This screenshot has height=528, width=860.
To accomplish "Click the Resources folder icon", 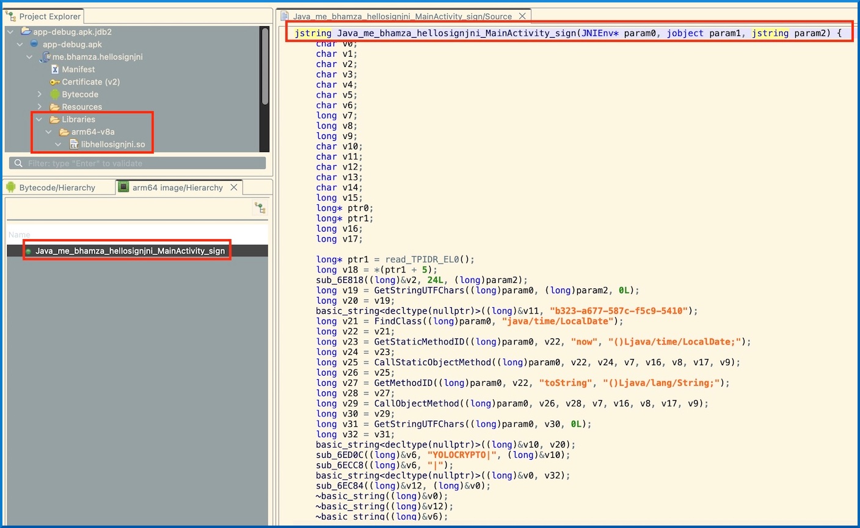I will point(55,107).
